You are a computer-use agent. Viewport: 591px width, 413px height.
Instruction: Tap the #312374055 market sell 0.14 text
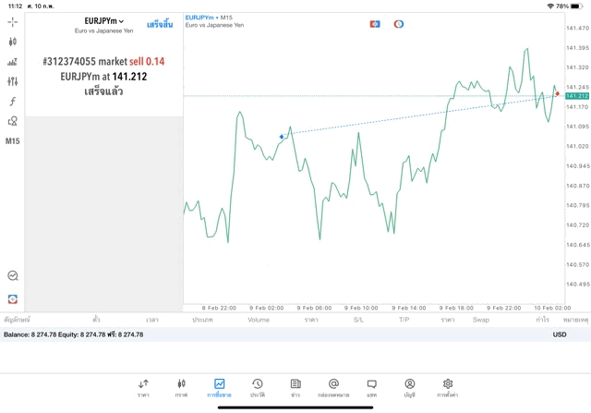coord(103,62)
